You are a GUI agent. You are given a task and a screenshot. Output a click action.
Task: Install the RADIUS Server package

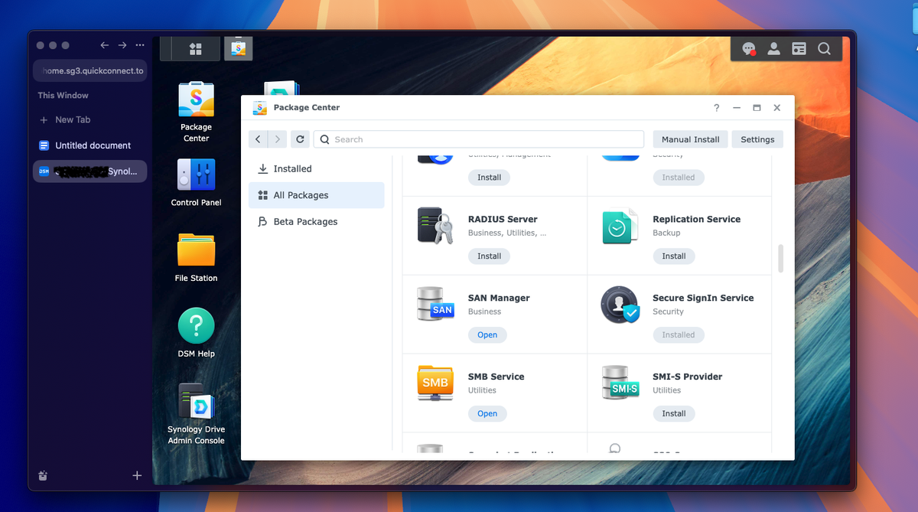pos(489,256)
